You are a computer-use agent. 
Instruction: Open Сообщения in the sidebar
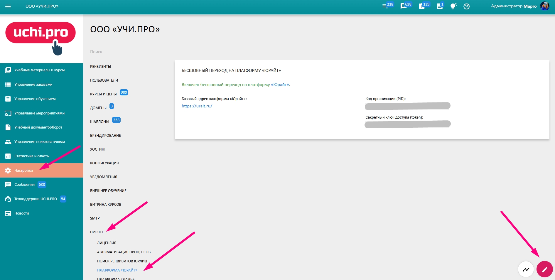[x=41, y=185]
